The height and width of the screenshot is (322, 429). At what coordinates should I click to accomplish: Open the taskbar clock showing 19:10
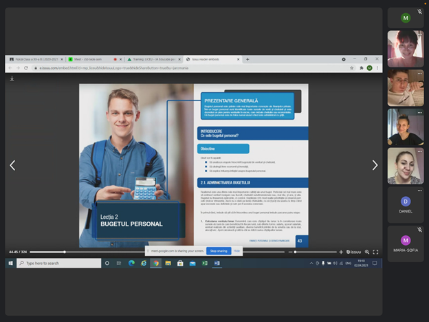(361, 263)
